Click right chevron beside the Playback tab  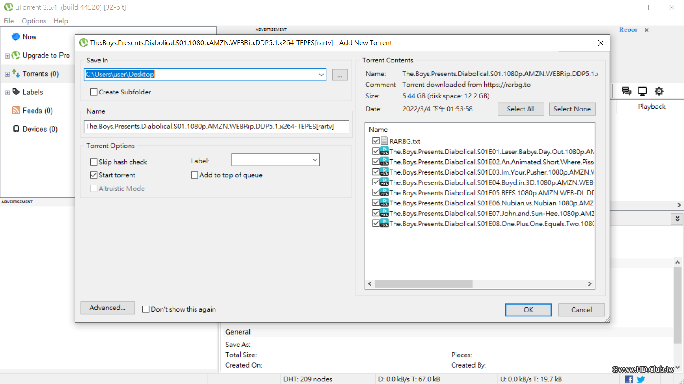pos(679,205)
